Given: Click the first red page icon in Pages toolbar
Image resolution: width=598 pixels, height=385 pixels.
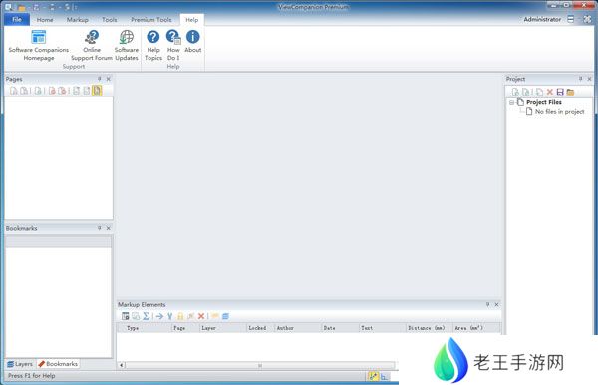Looking at the screenshot, I should pos(52,91).
